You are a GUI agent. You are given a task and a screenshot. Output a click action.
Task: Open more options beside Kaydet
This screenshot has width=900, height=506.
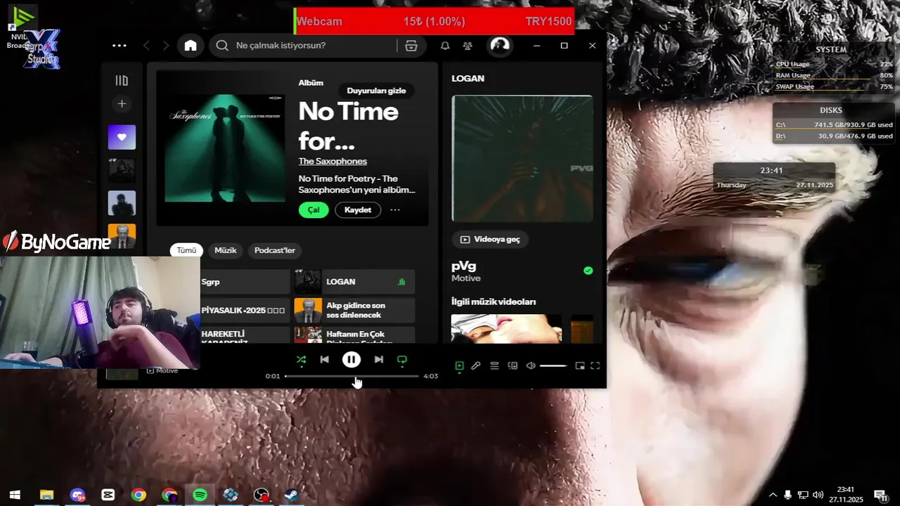coord(395,210)
